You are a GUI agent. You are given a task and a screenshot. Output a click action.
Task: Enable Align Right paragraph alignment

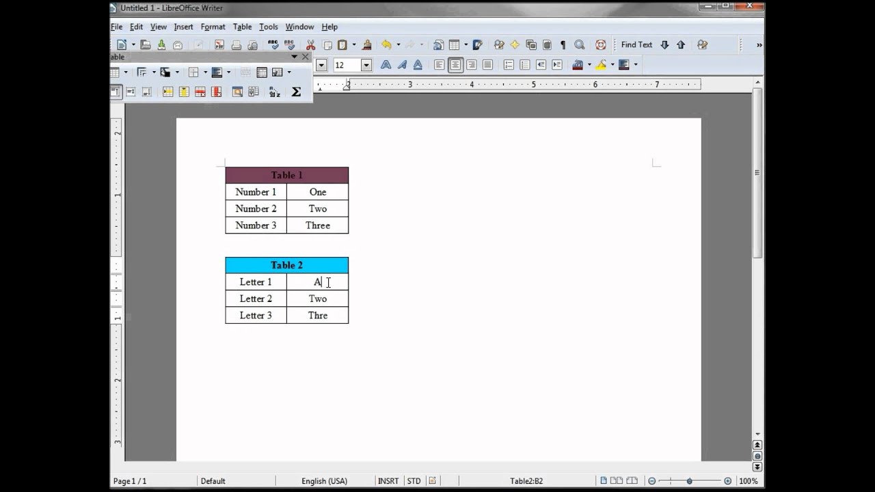click(472, 65)
